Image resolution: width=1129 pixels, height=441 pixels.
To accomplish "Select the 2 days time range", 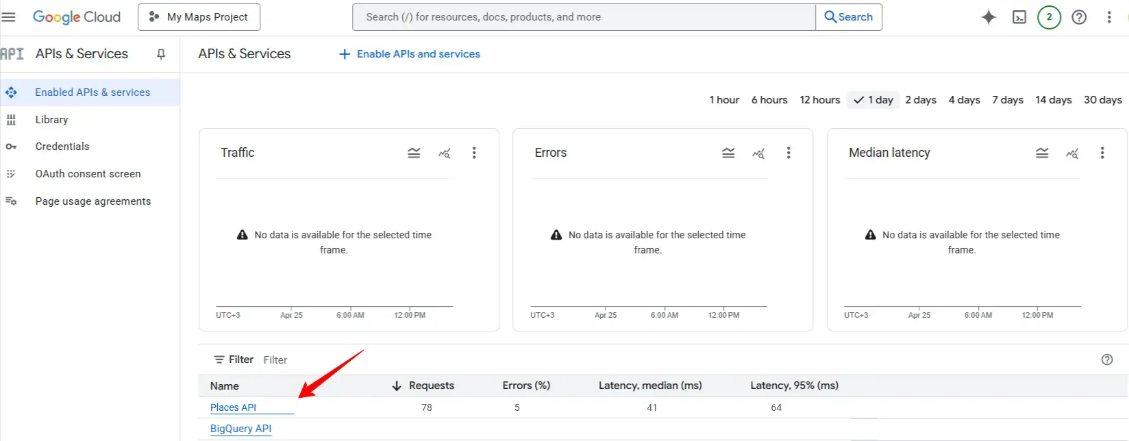I will click(921, 100).
